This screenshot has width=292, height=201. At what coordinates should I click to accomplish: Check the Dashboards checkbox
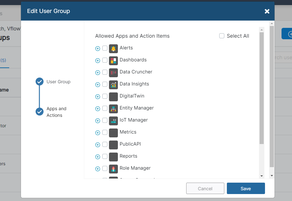[105, 60]
